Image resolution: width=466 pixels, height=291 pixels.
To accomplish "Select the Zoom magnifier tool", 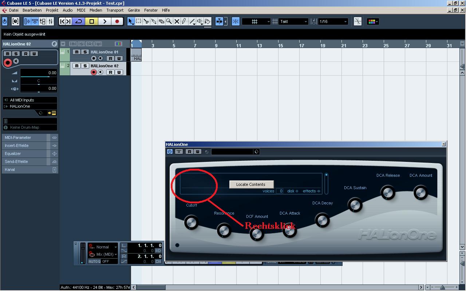I will click(x=169, y=21).
